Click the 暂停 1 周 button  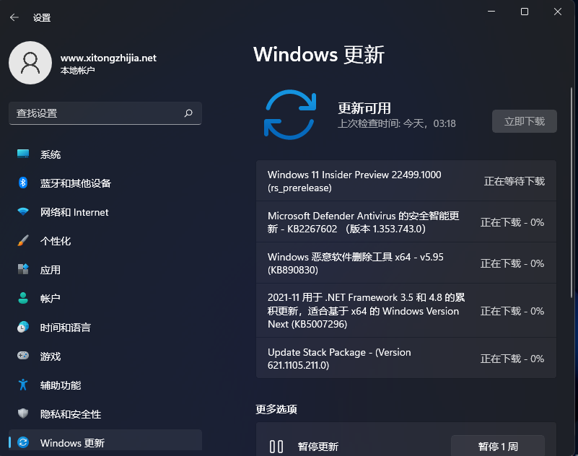click(498, 446)
